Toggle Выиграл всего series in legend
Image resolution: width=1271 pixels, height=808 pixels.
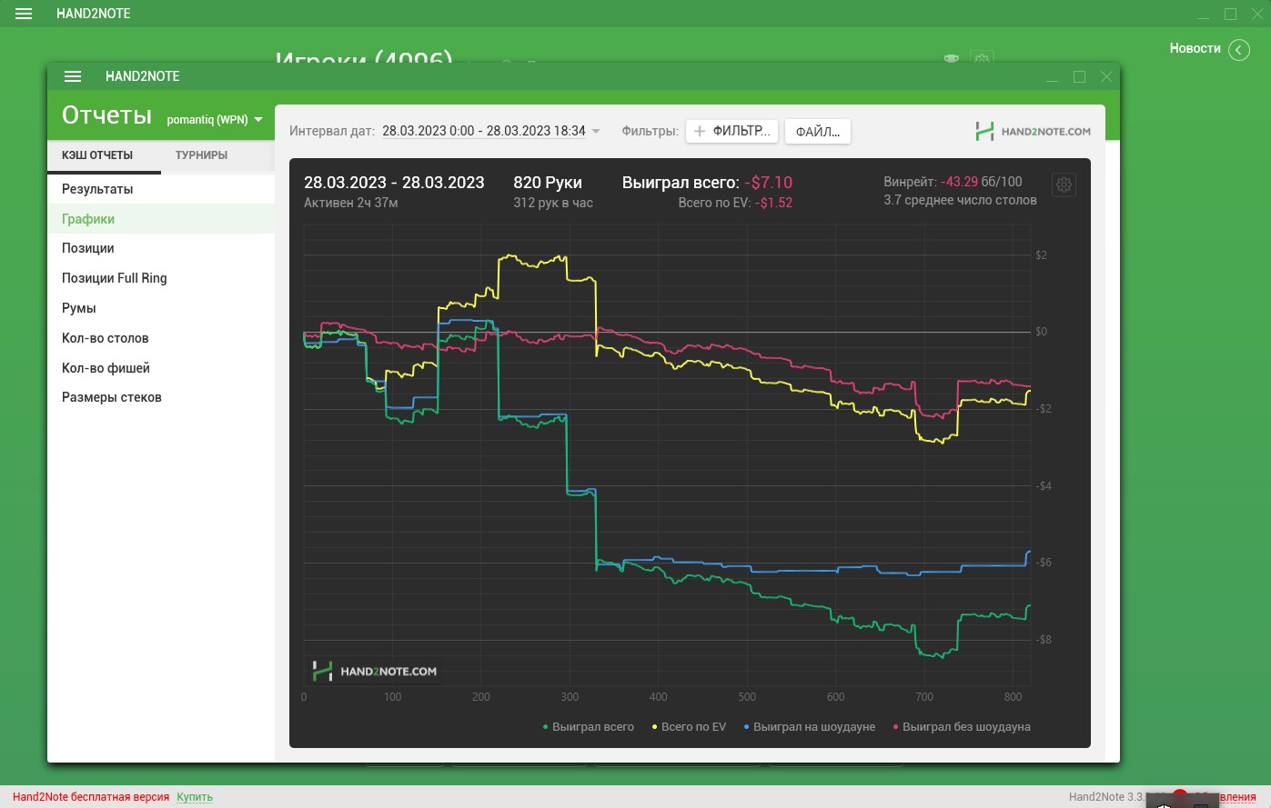pos(588,727)
